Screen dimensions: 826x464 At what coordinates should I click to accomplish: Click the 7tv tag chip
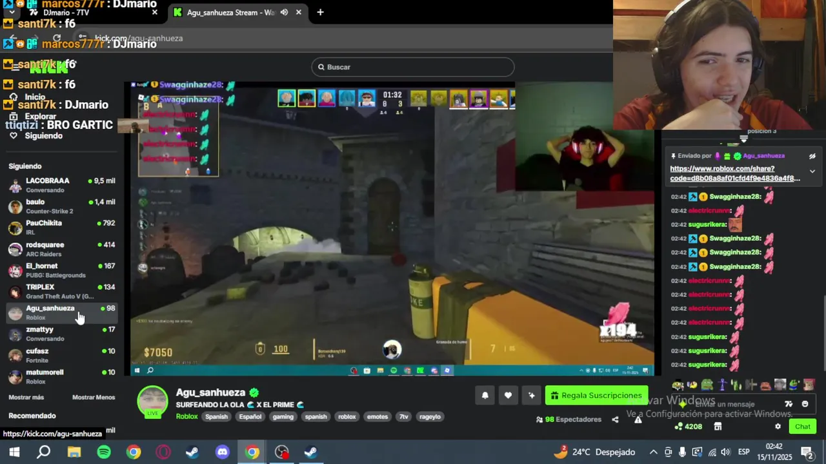tap(403, 417)
